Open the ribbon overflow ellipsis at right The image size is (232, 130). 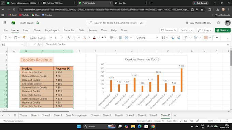(216, 38)
